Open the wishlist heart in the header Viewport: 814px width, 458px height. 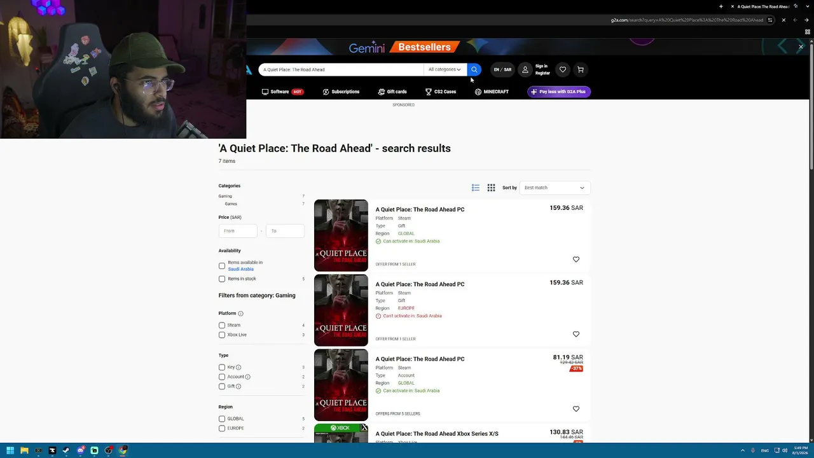[563, 69]
